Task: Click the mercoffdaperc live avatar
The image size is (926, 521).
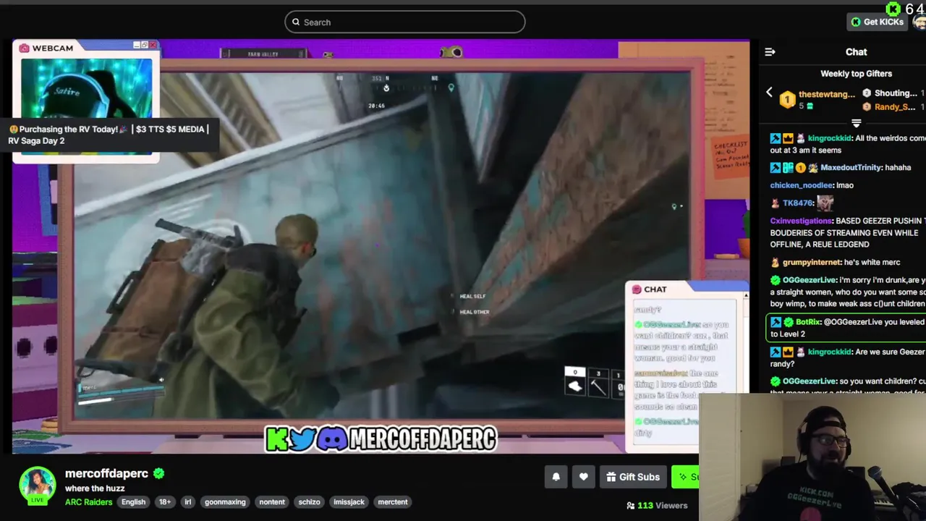Action: point(37,486)
